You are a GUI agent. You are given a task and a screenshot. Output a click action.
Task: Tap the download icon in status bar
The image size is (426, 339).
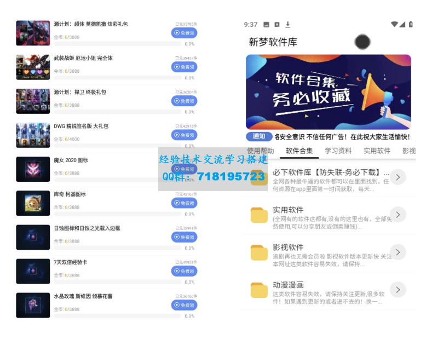pos(288,25)
